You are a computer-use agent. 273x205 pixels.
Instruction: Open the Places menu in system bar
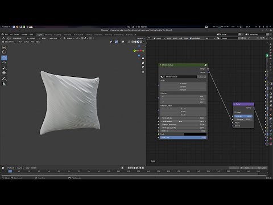pyautogui.click(x=5, y=27)
